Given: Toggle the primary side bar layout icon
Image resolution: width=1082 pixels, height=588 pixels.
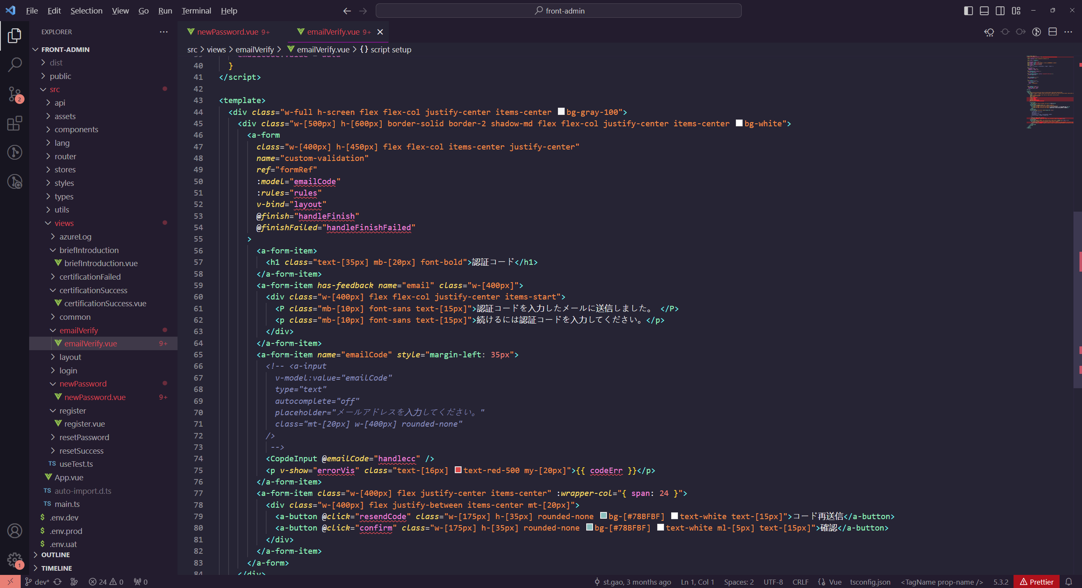Looking at the screenshot, I should click(968, 11).
